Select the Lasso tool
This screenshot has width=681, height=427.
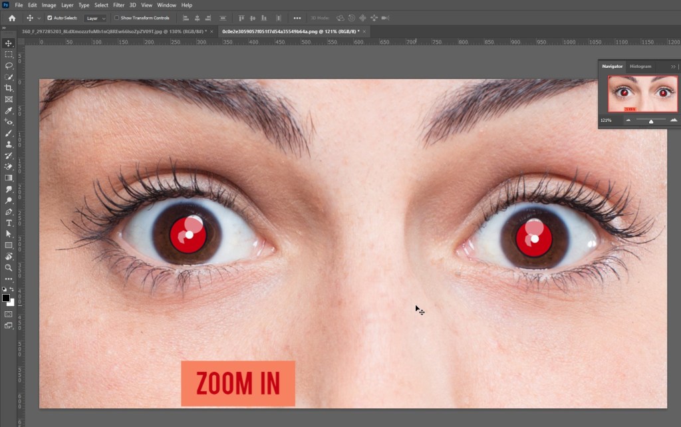tap(9, 65)
